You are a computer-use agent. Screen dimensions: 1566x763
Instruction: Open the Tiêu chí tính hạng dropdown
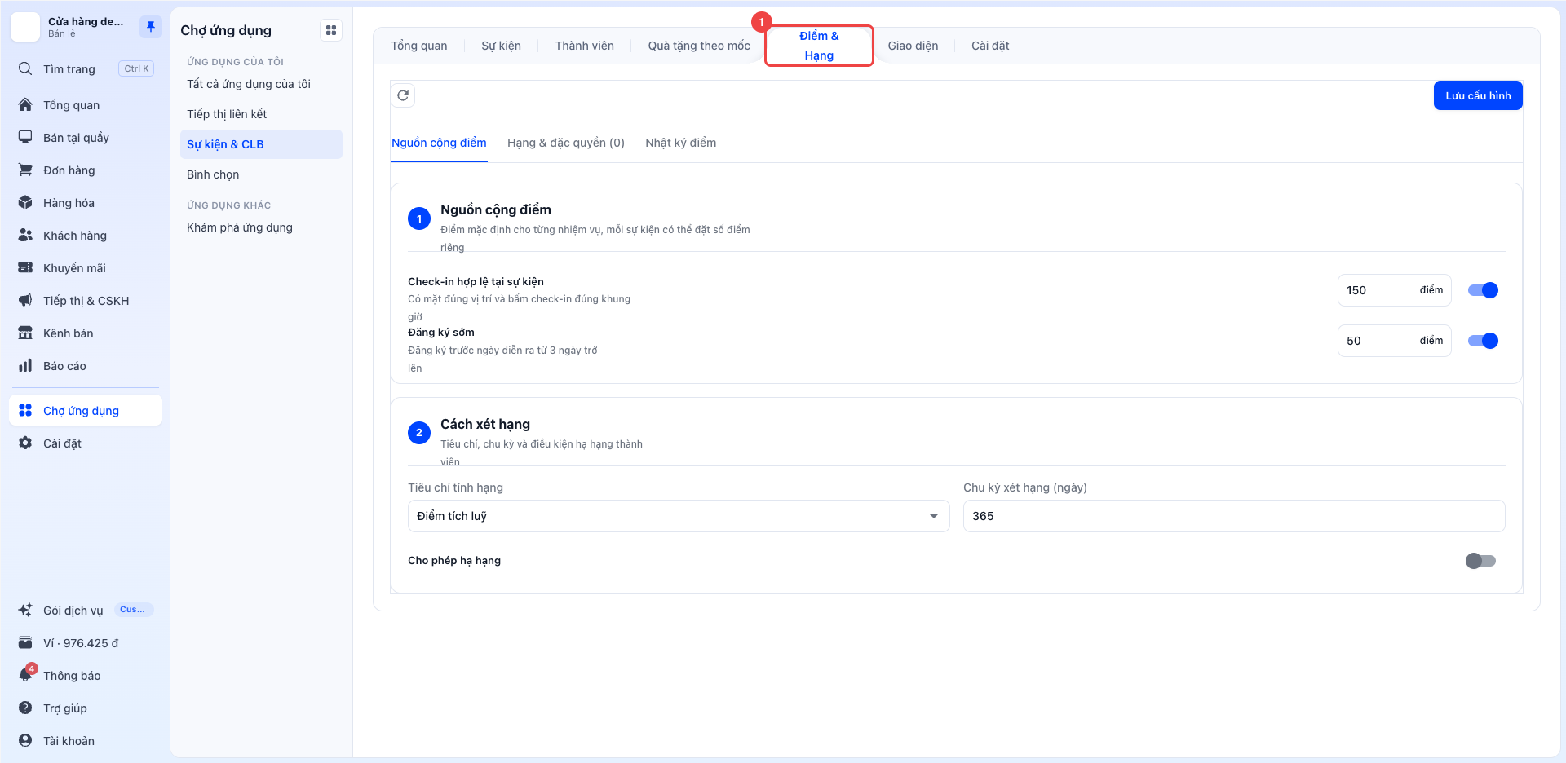pos(679,516)
